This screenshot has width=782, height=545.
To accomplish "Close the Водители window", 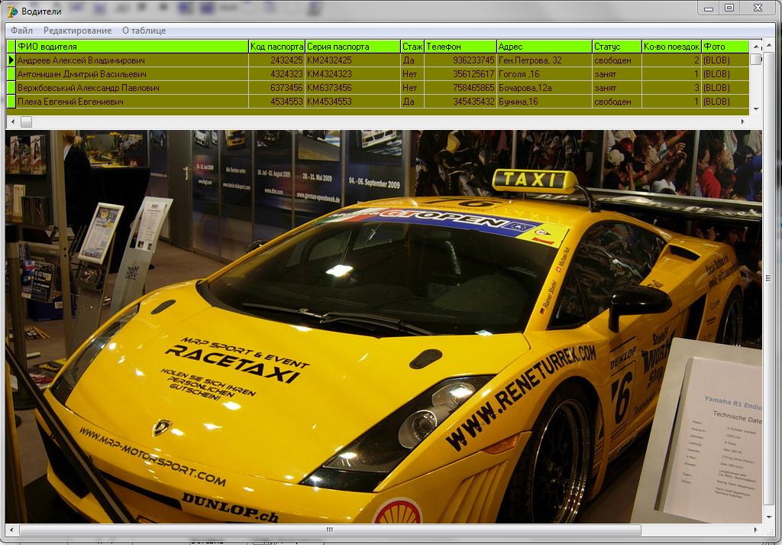I will (x=758, y=8).
